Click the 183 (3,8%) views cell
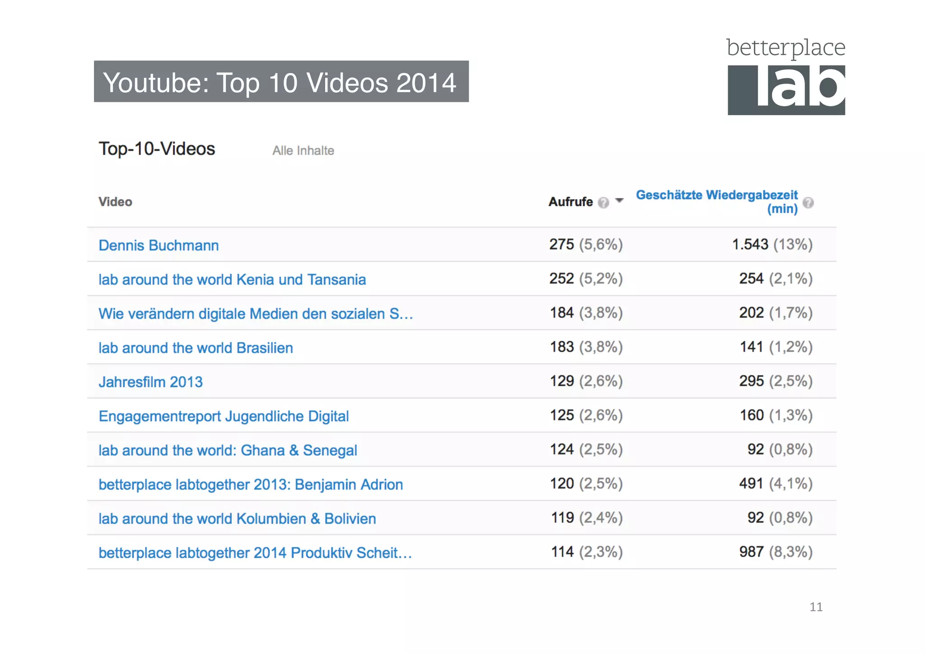 pos(586,347)
